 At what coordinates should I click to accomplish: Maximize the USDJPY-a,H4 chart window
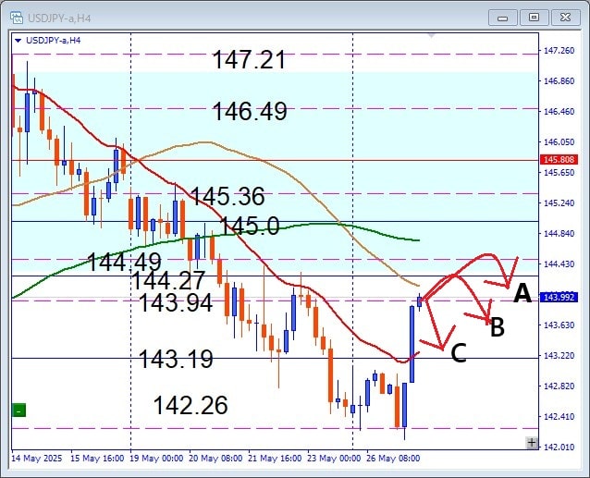click(534, 18)
